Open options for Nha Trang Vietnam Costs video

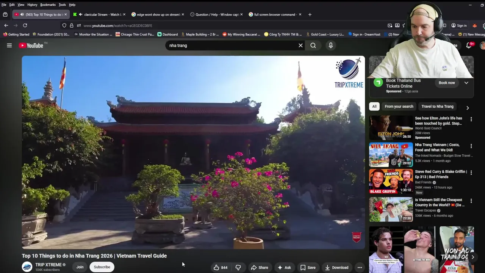tap(471, 146)
